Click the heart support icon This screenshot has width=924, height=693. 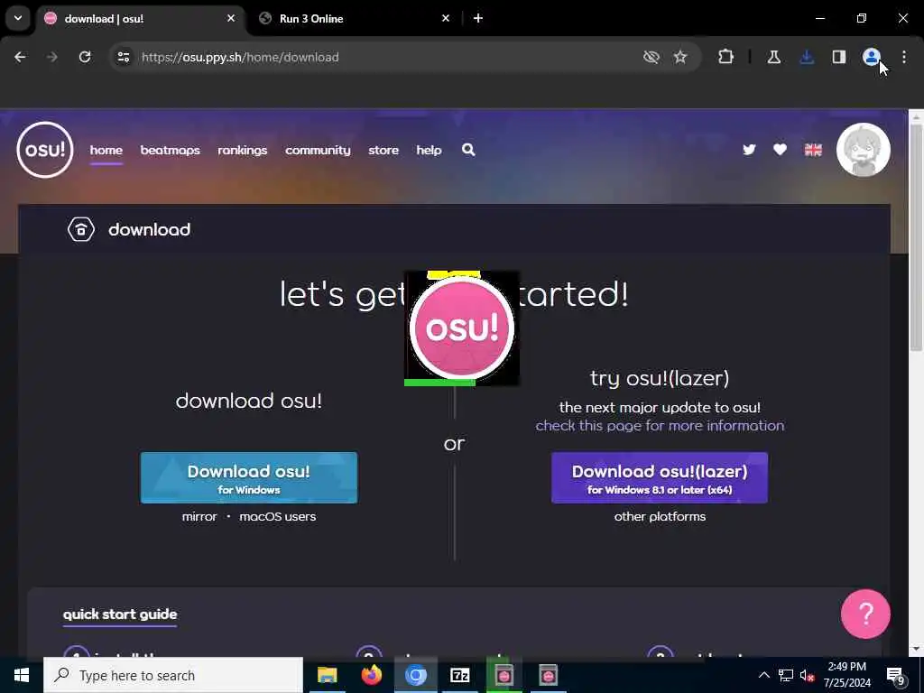click(780, 150)
